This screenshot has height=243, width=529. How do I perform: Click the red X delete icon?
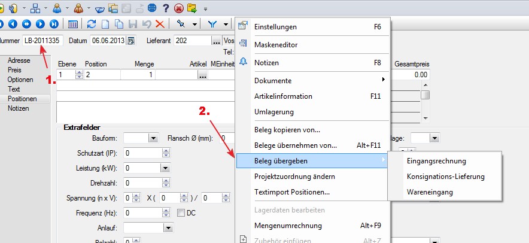click(160, 24)
